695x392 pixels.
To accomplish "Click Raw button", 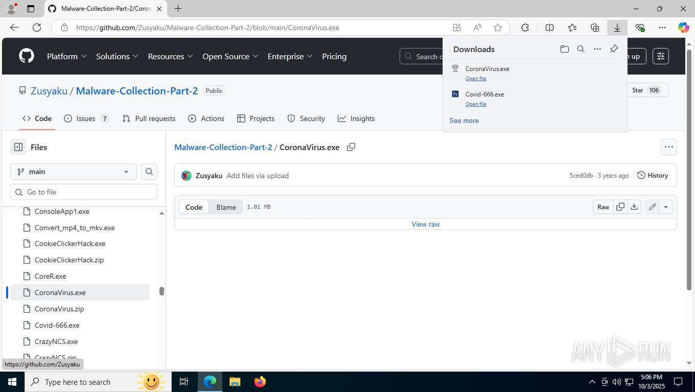I will (603, 207).
